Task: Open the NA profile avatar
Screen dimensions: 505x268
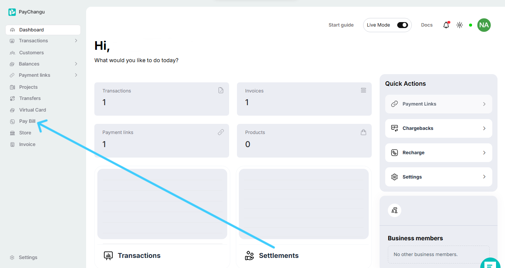Action: [x=484, y=25]
